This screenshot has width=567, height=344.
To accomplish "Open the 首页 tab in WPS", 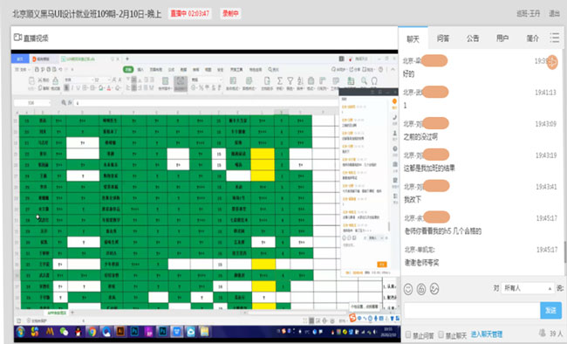I will point(20,59).
